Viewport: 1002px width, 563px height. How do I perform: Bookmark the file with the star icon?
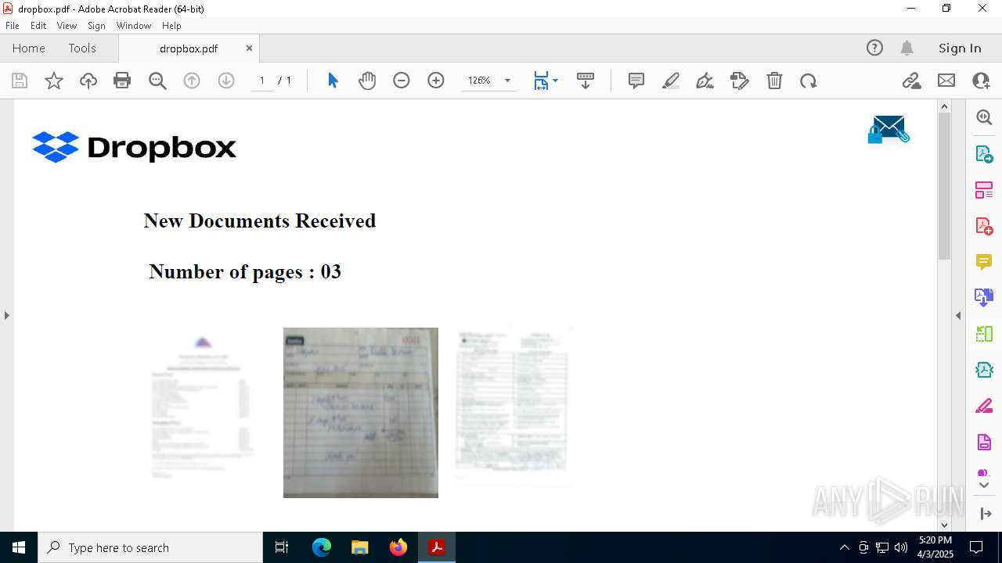click(x=54, y=81)
